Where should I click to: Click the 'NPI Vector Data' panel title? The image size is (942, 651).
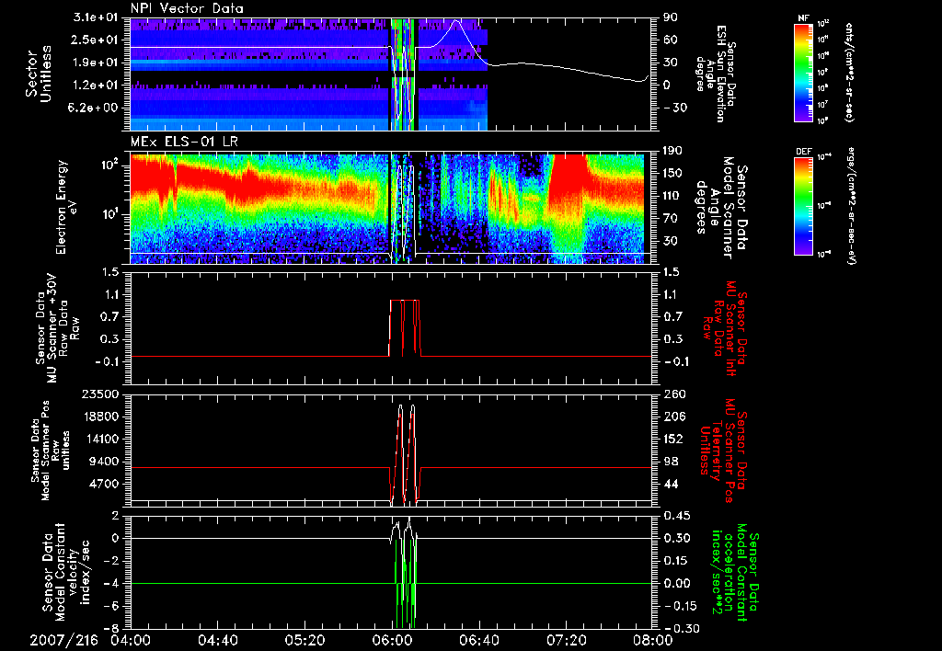187,8
